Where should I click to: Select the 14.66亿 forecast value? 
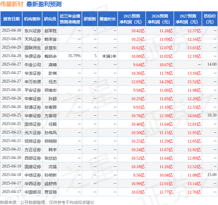[194, 116]
